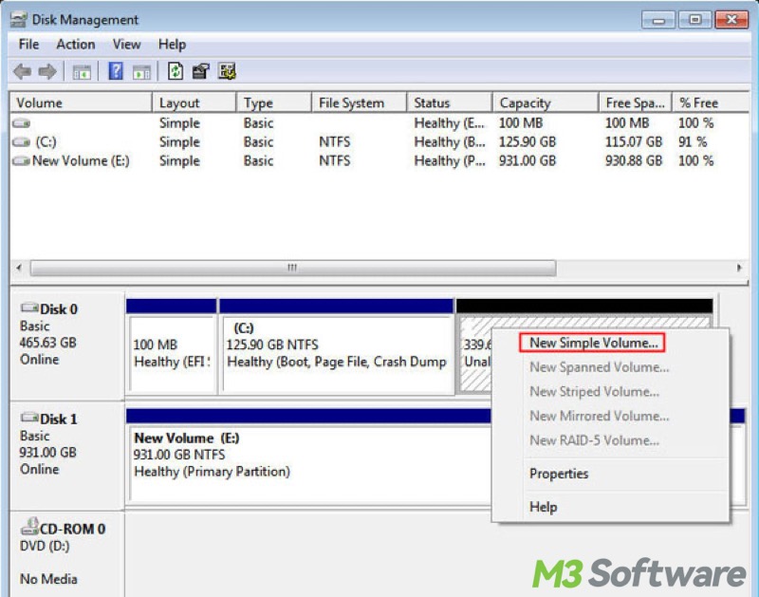Select the Disk 0 drive icon

29,308
